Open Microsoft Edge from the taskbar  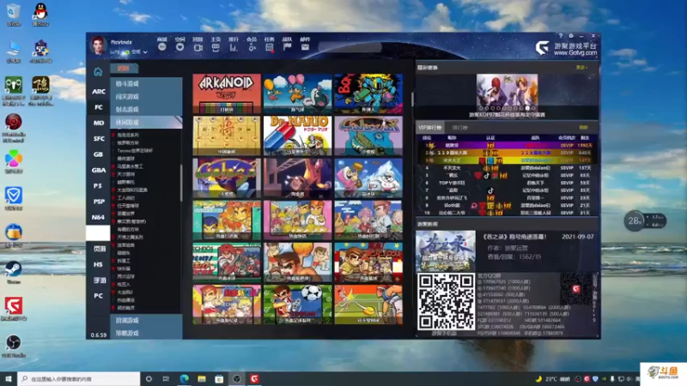click(184, 378)
